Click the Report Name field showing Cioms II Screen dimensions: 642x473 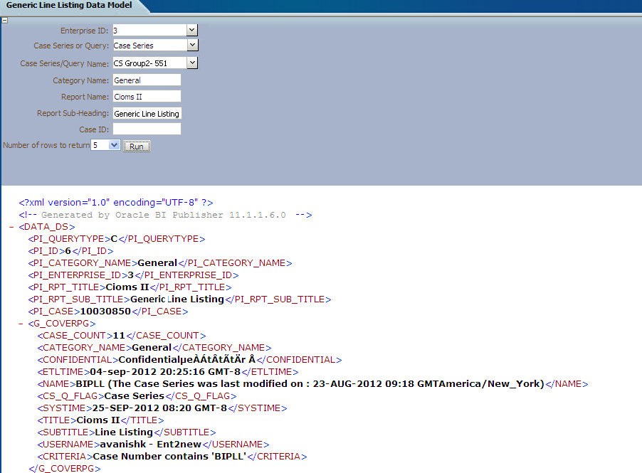[x=146, y=96]
